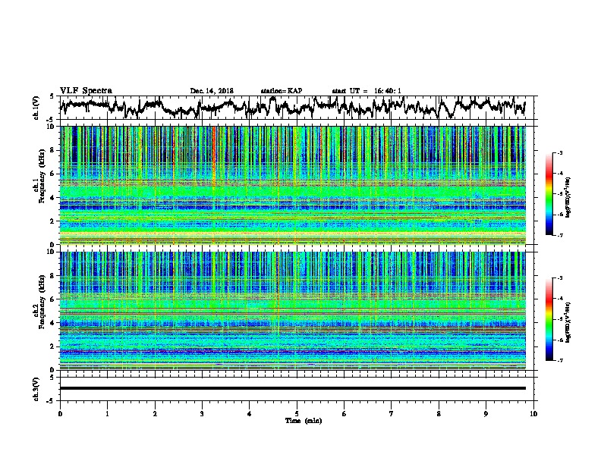Click the "5" tick on ch.1(V) axis
Viewport: 601px width, 464px height.
(52, 96)
